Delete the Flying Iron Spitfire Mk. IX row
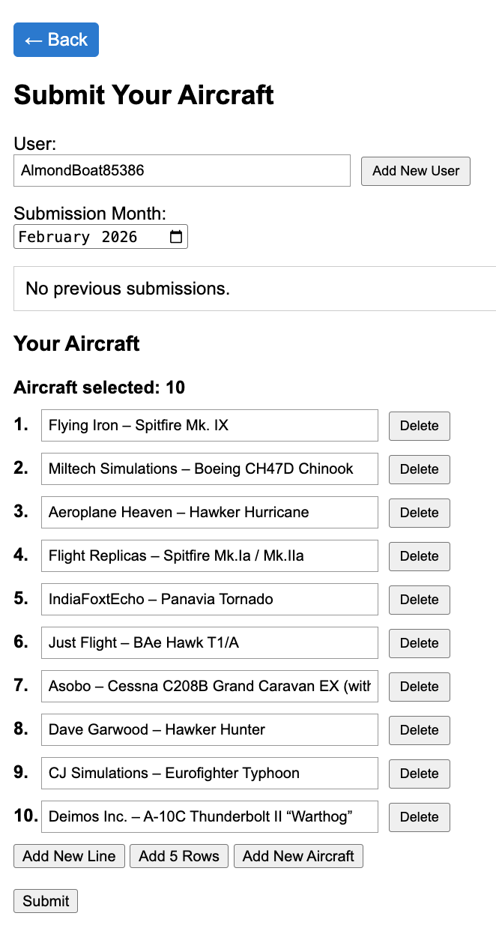 point(419,426)
